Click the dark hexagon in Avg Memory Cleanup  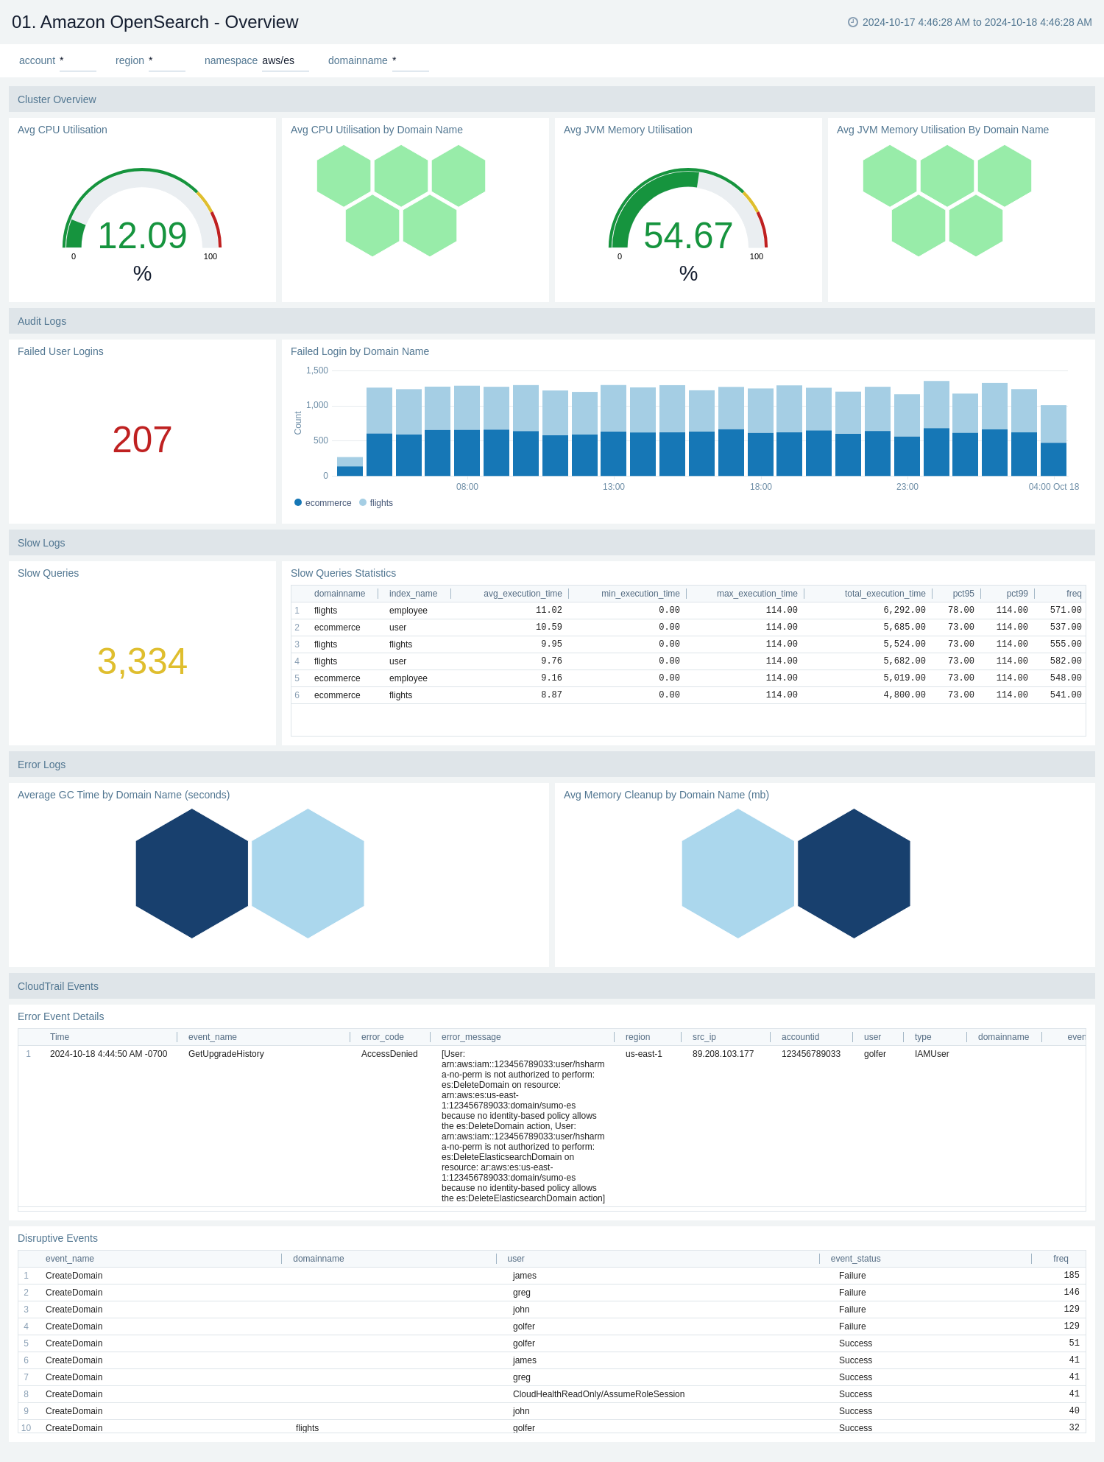[x=854, y=874]
